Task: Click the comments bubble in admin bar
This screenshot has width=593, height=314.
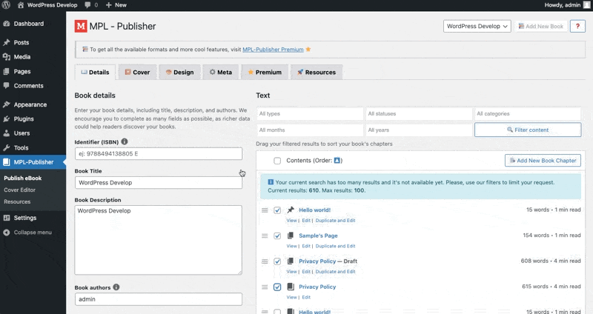Action: point(90,5)
